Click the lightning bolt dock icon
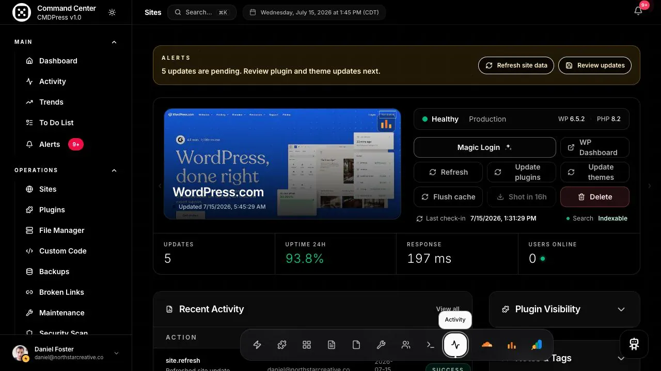 pos(257,345)
